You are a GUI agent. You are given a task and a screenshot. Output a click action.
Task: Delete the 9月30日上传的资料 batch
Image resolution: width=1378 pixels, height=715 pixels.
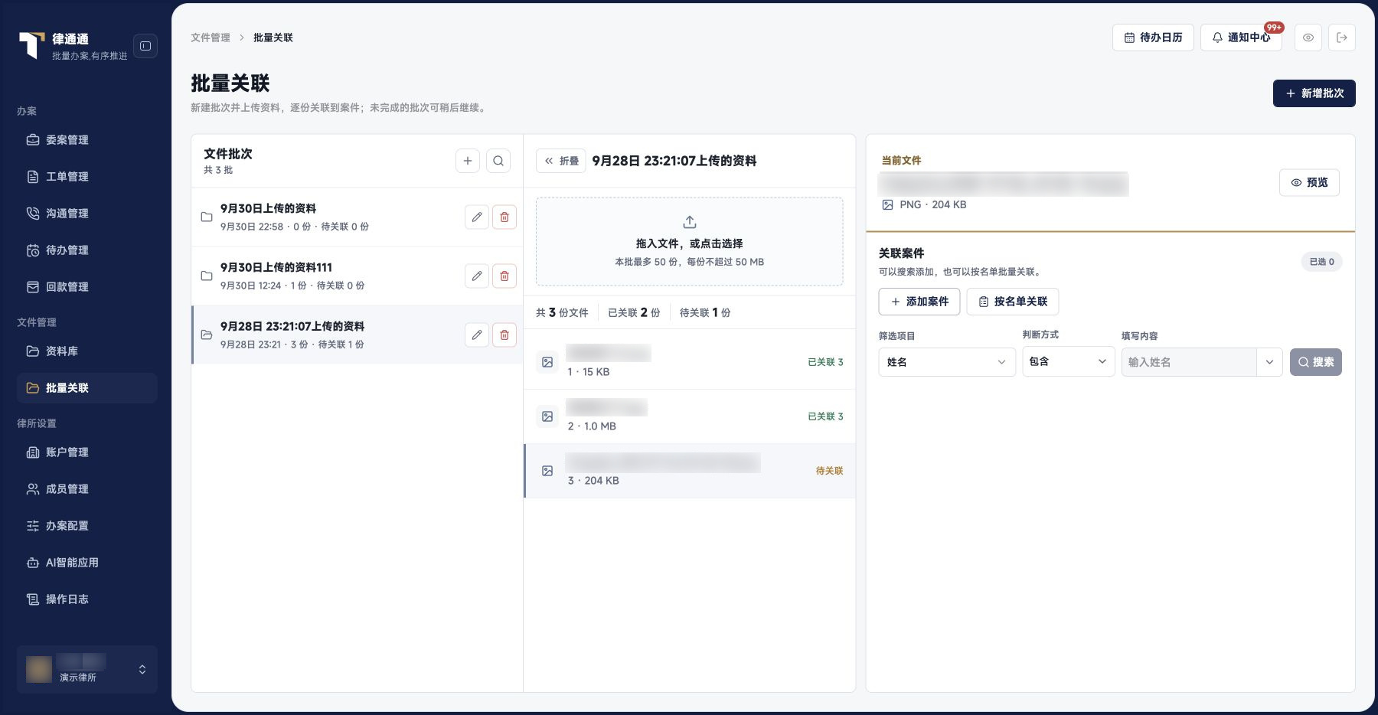[x=505, y=217]
